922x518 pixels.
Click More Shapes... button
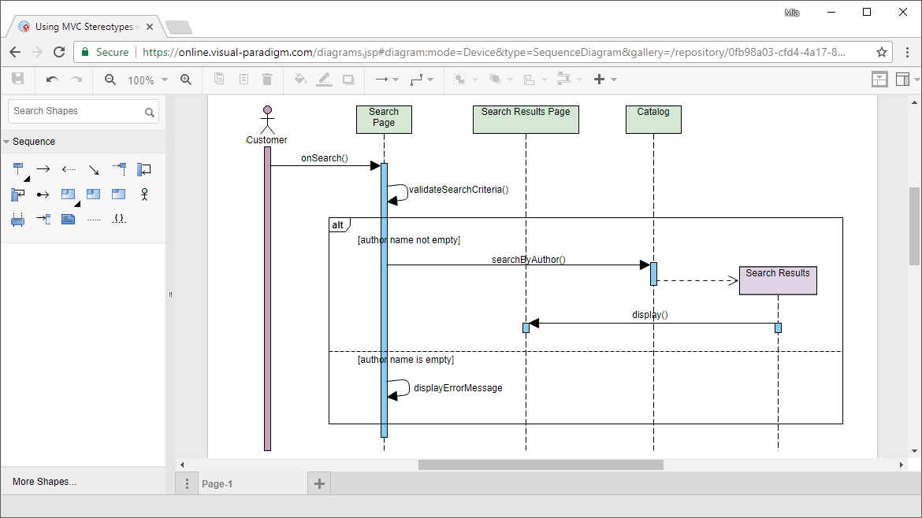coord(45,482)
